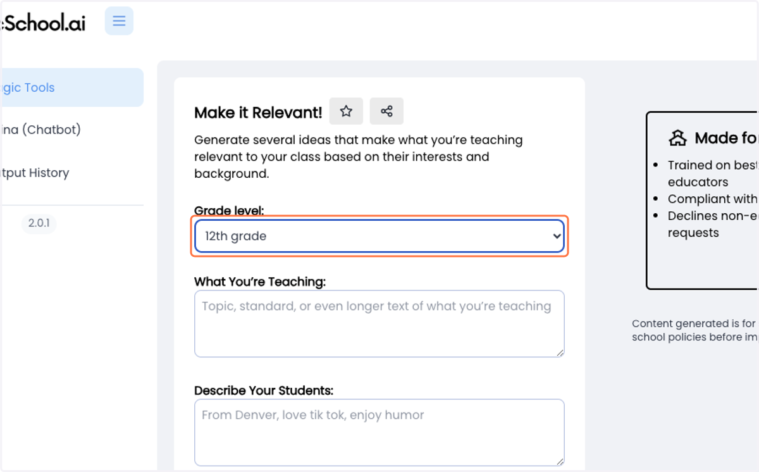Open Magic Tools in the sidebar

click(71, 87)
